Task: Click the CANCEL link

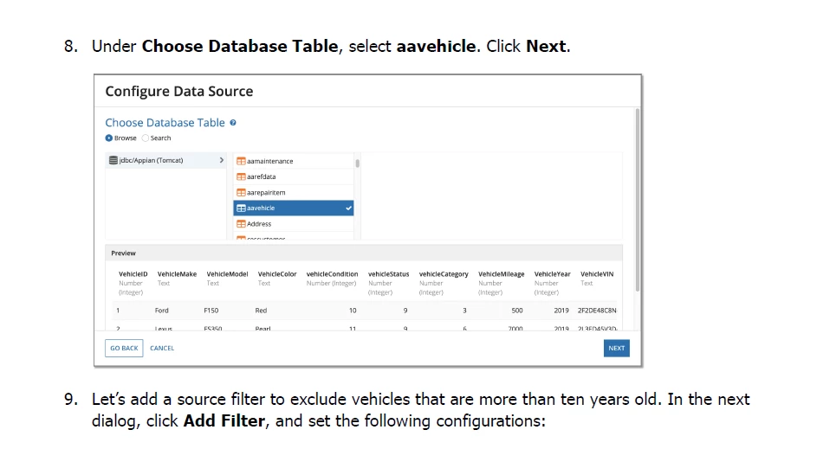Action: 162,349
